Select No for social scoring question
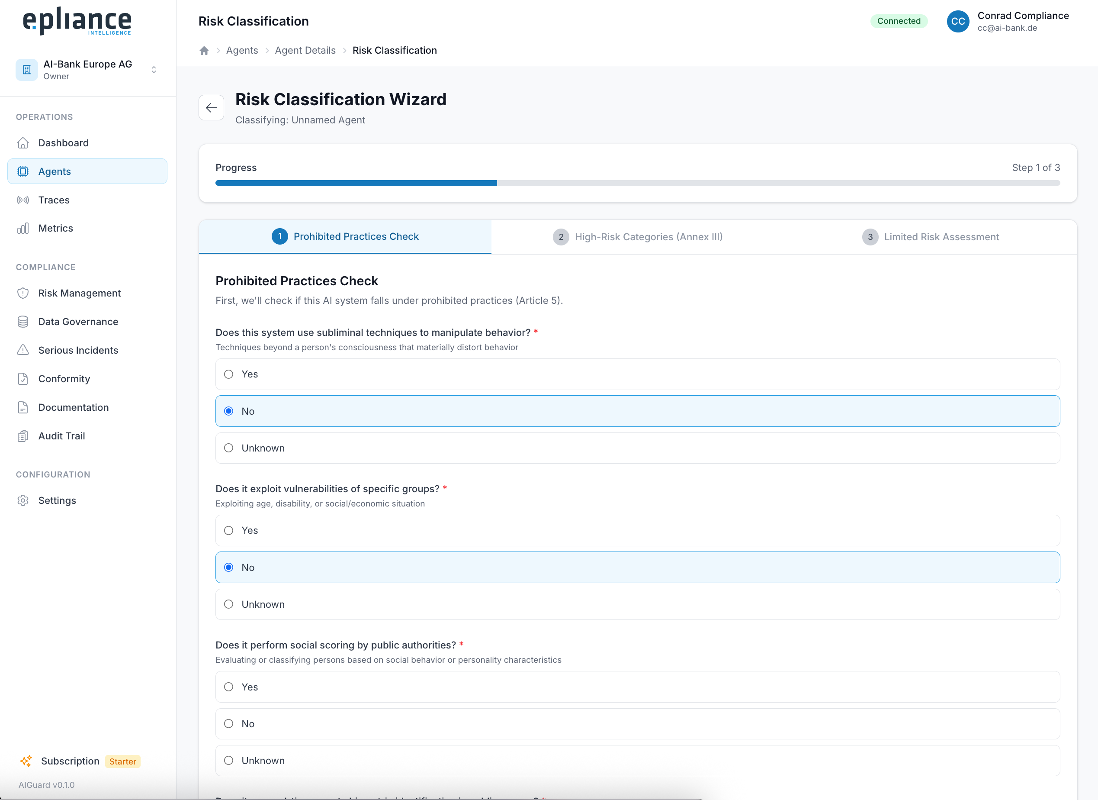 tap(638, 724)
